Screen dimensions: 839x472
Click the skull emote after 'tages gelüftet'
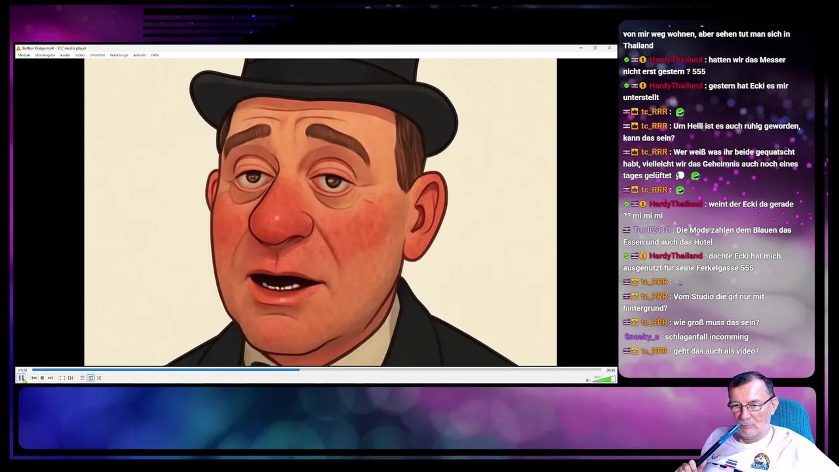point(680,176)
